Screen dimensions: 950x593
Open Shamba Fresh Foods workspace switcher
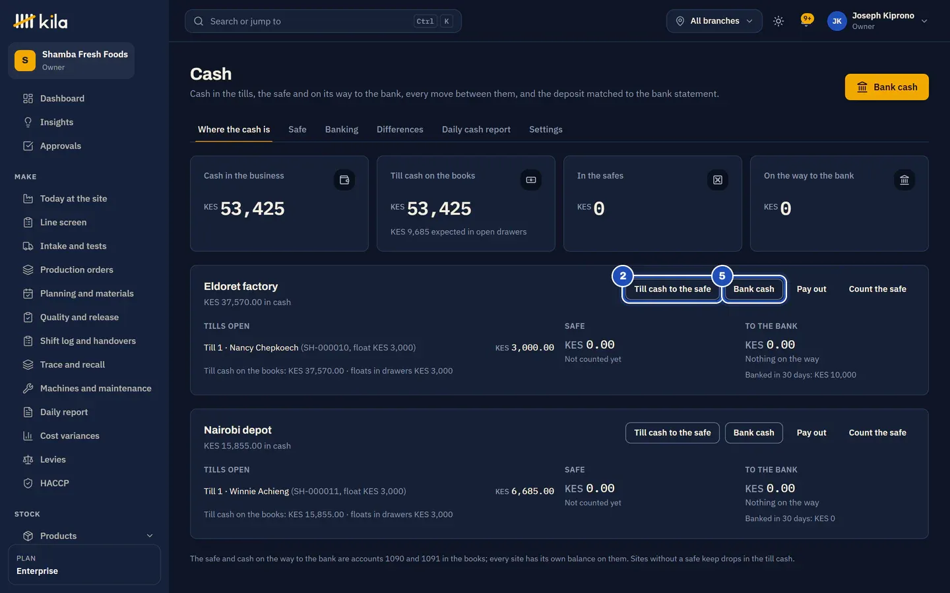(71, 61)
